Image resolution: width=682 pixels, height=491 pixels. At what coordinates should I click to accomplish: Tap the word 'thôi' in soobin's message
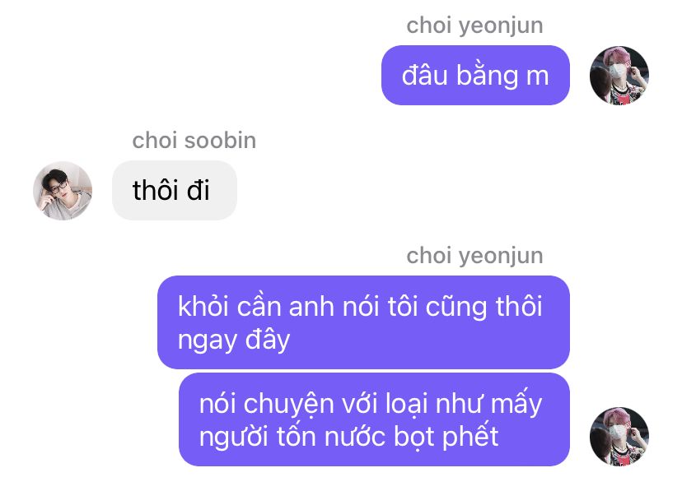pos(156,190)
